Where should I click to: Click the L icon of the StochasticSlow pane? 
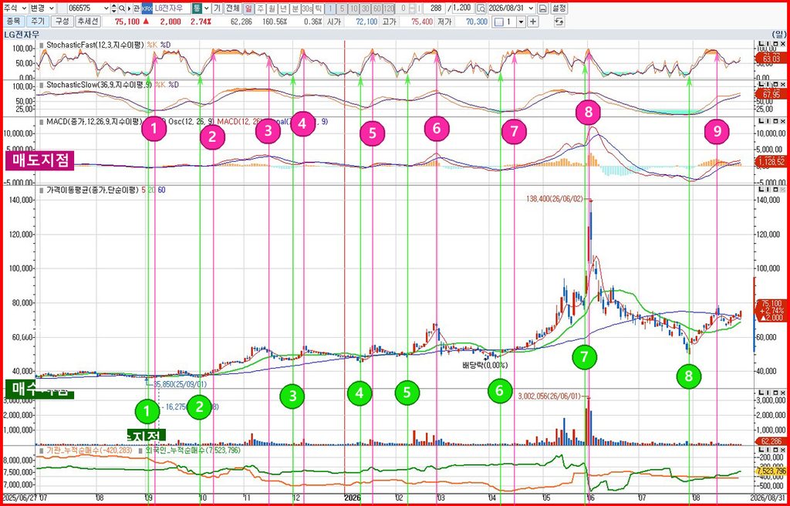click(762, 84)
